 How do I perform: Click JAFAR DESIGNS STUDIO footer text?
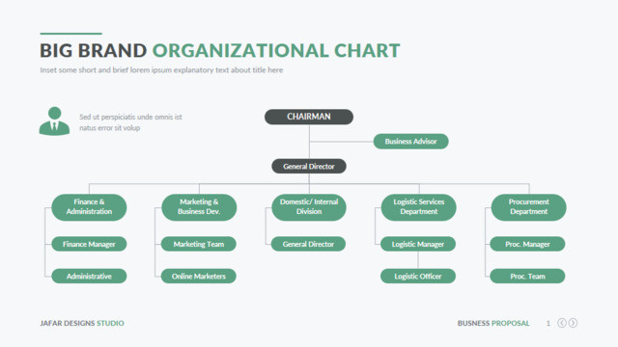[x=82, y=323]
